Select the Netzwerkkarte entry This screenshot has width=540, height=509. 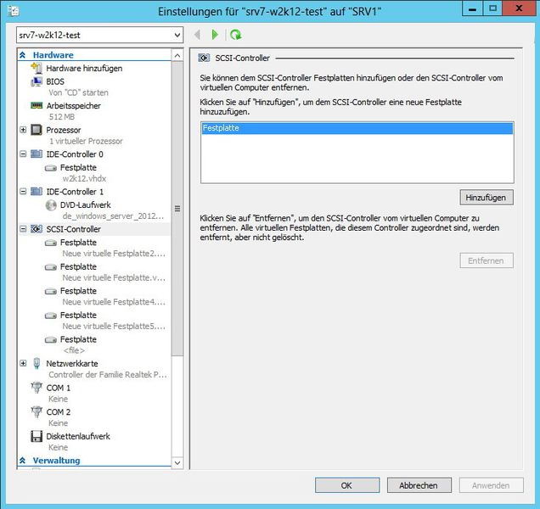click(72, 363)
